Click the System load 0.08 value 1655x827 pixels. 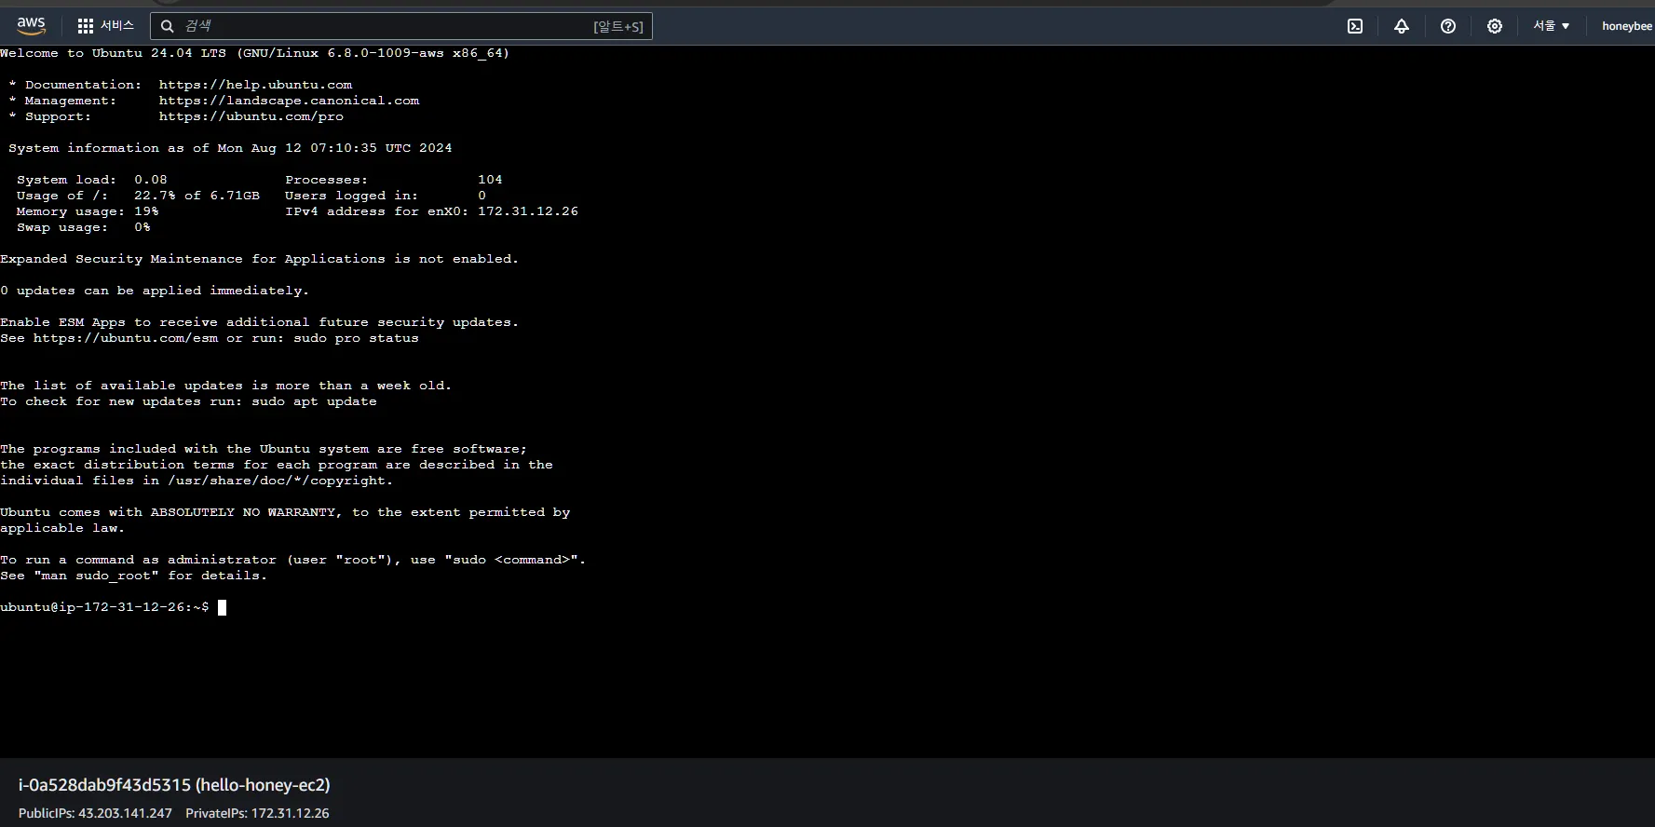tap(151, 180)
